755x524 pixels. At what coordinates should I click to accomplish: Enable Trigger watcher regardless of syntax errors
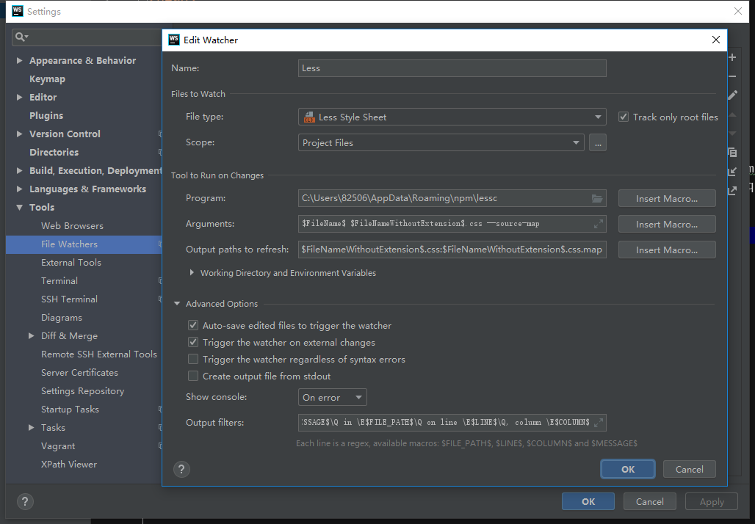pyautogui.click(x=193, y=359)
